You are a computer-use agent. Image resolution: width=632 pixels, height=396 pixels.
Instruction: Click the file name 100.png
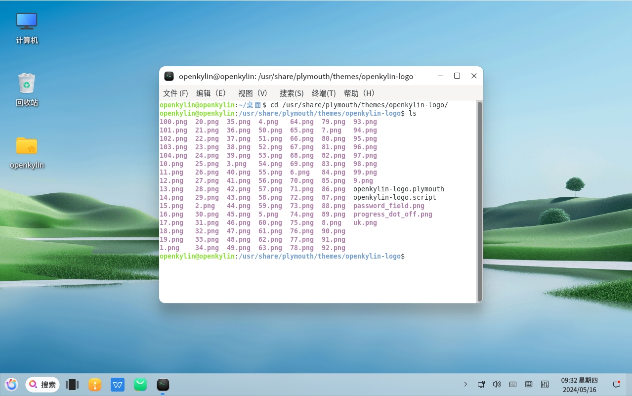click(173, 122)
